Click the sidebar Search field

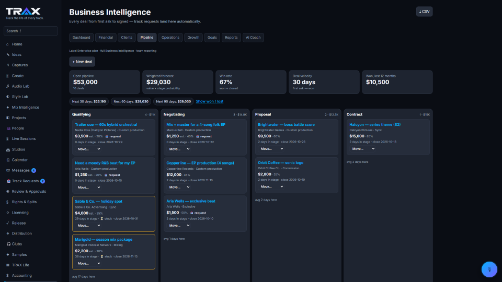point(31,31)
